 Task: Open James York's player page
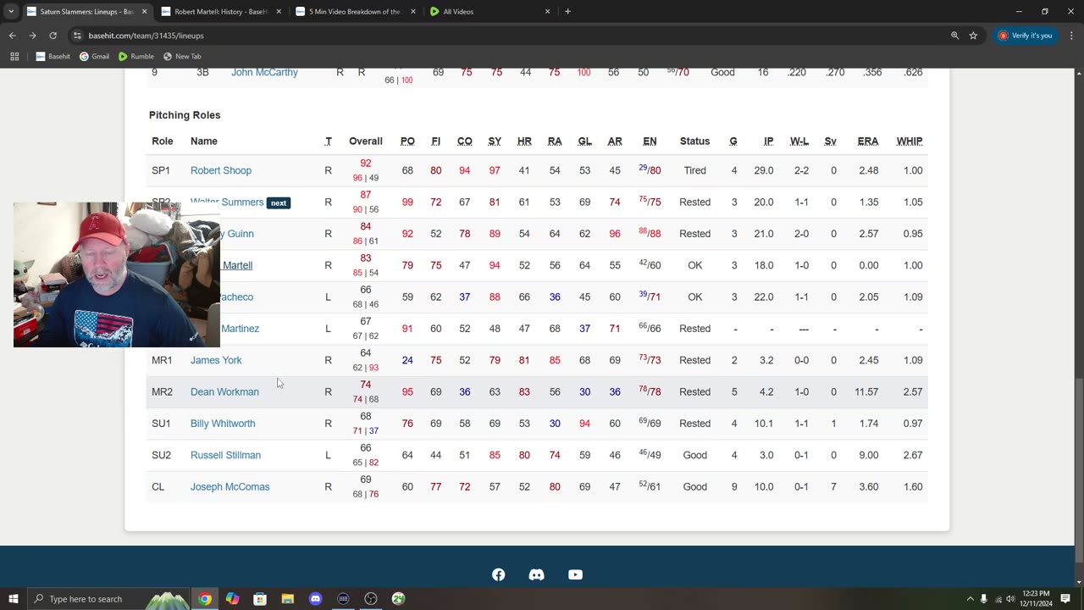click(216, 360)
